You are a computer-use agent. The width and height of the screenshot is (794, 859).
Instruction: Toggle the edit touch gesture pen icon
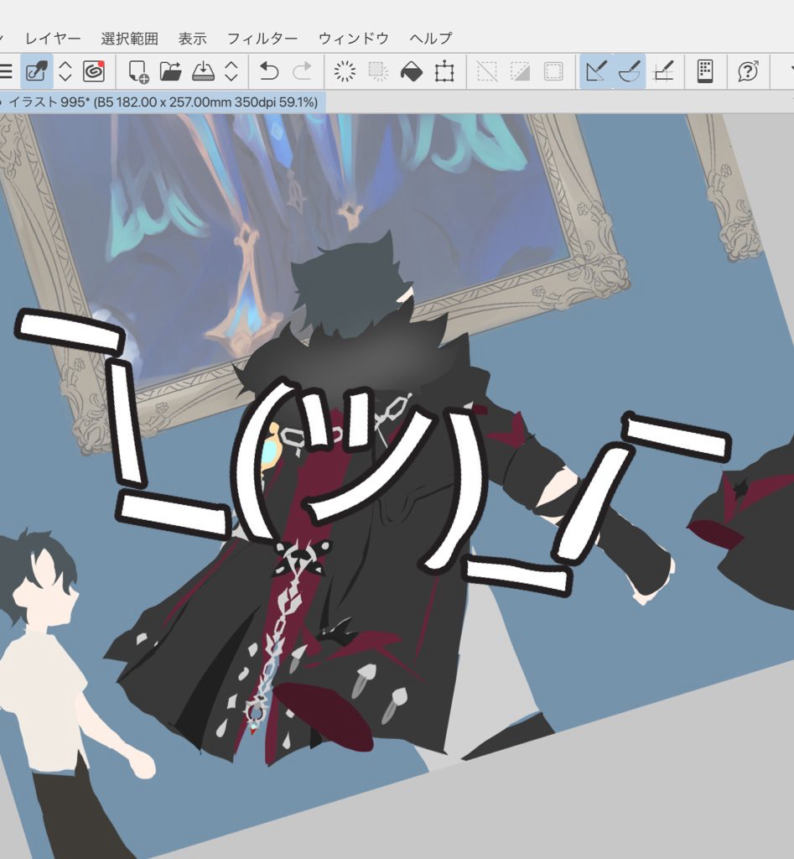point(37,71)
